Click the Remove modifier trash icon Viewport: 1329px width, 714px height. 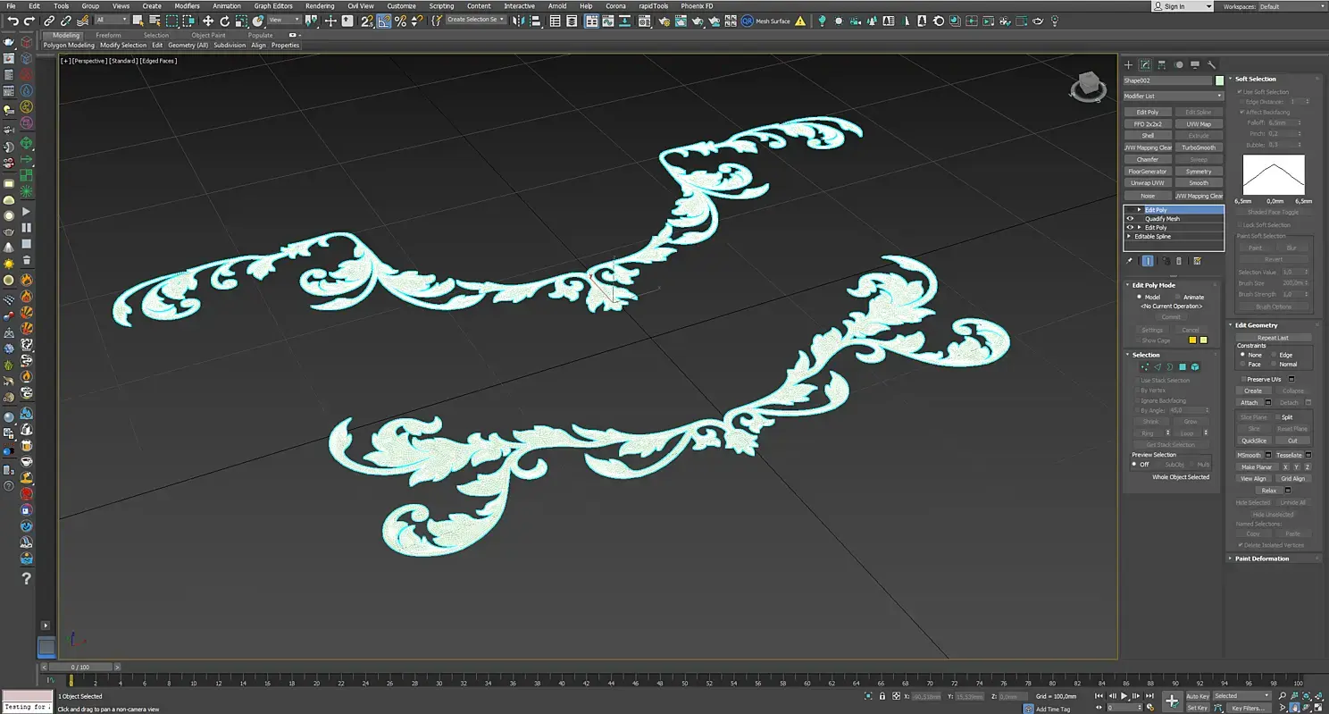coord(1179,261)
